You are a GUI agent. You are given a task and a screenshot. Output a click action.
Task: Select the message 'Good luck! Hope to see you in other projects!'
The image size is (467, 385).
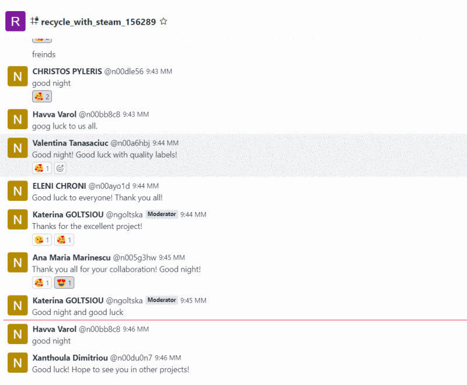pyautogui.click(x=110, y=369)
